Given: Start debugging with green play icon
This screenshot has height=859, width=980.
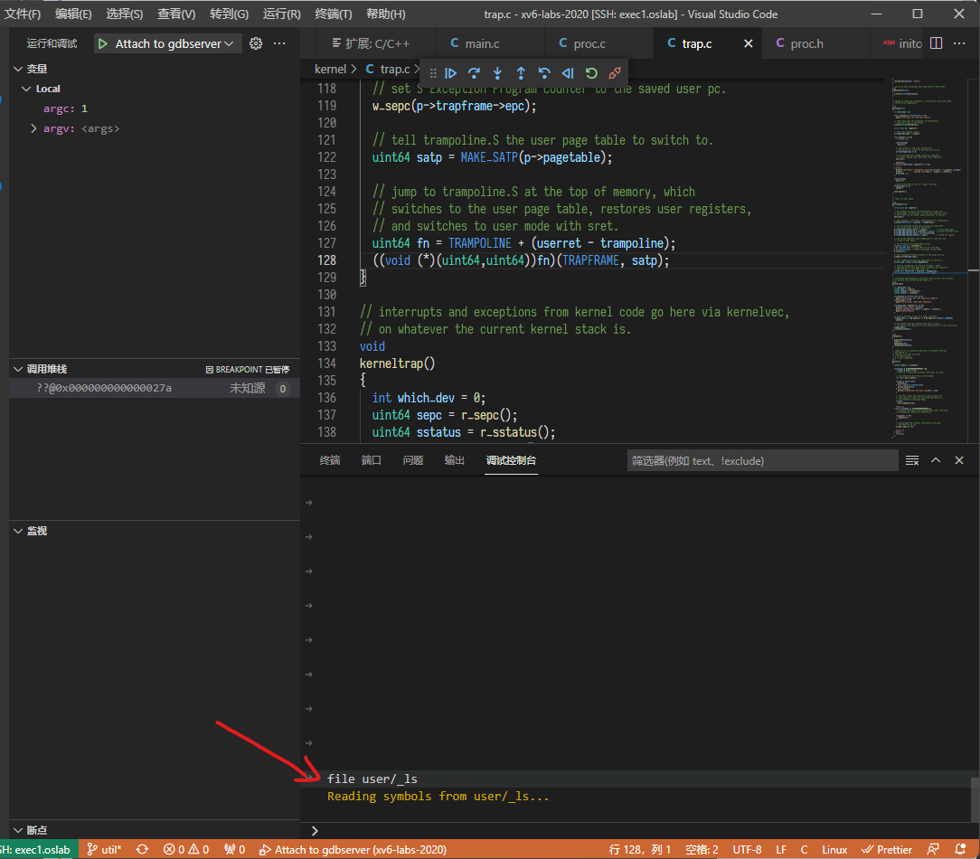Looking at the screenshot, I should coord(103,43).
